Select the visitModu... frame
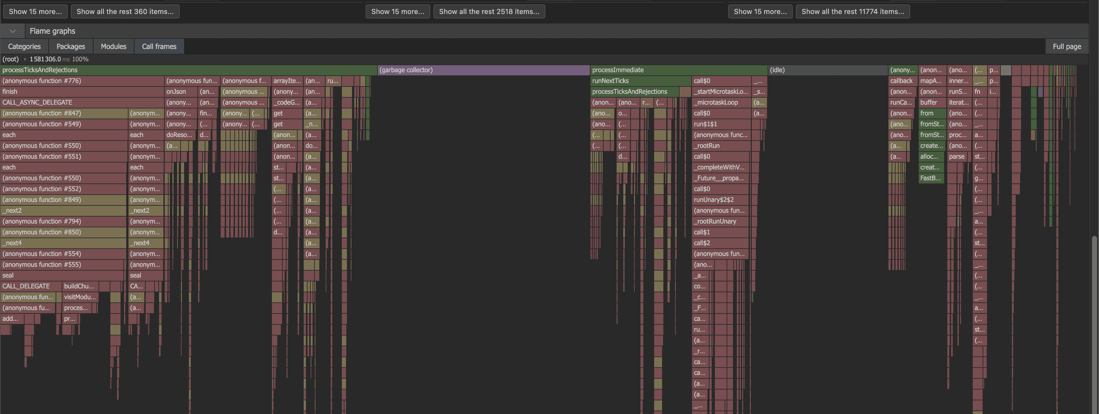1099x414 pixels. 80,297
